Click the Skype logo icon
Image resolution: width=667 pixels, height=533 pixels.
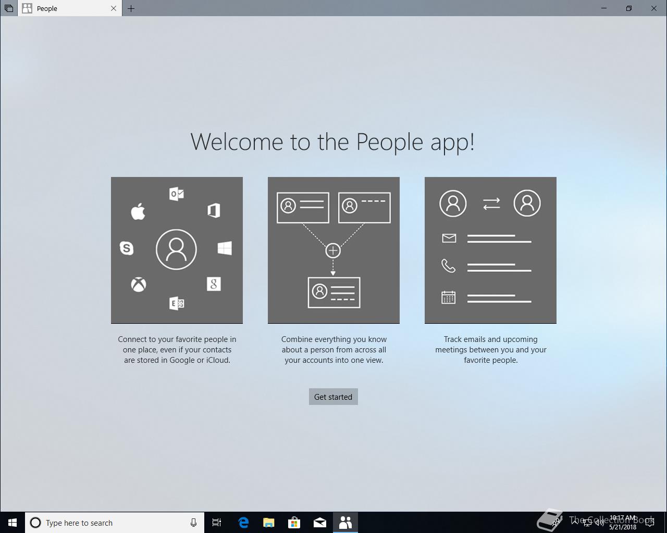click(x=127, y=248)
